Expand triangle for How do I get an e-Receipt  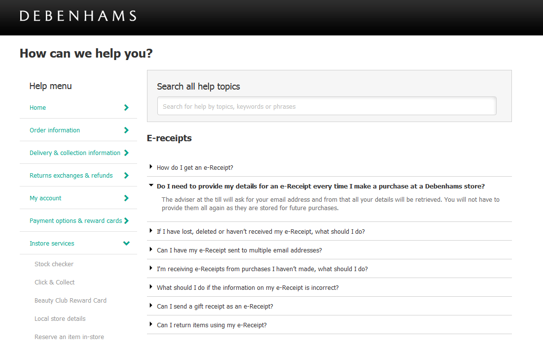150,166
